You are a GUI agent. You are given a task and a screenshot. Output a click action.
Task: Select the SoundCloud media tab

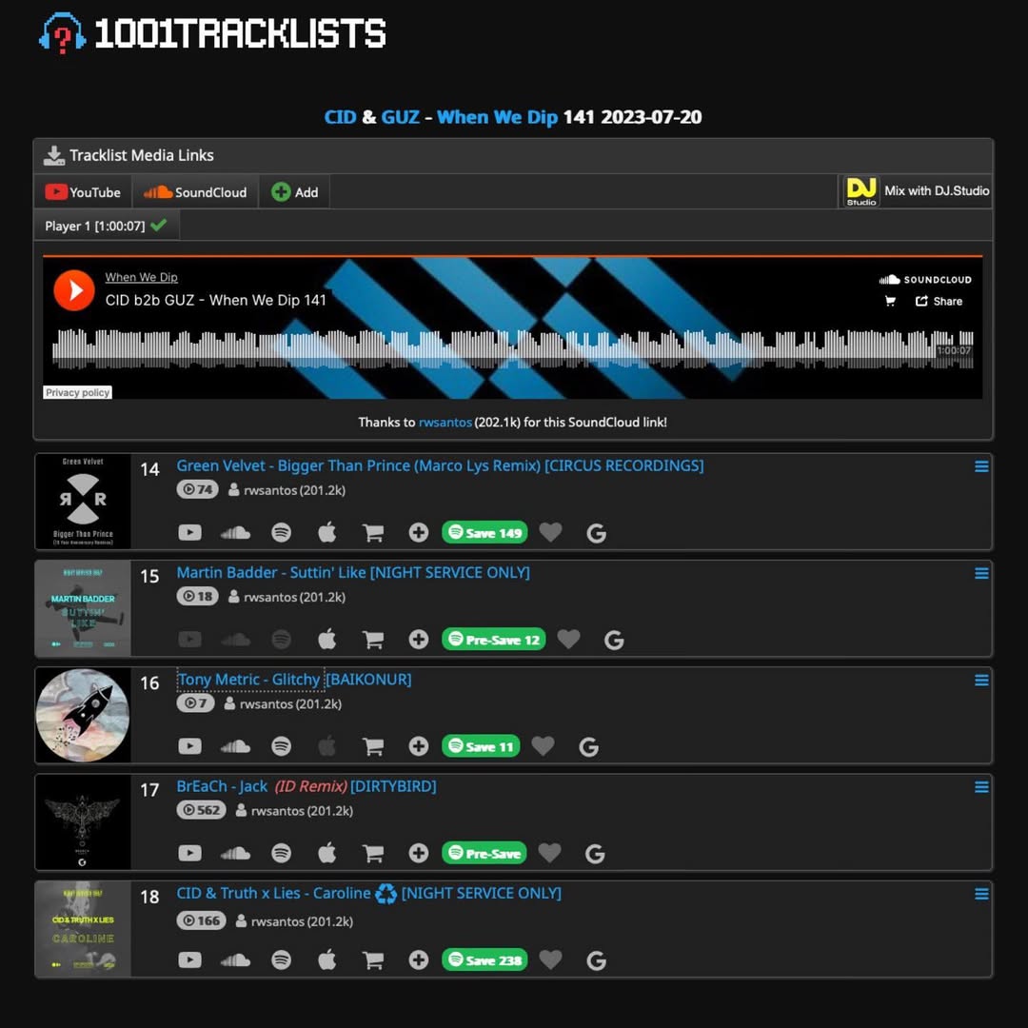click(x=195, y=192)
